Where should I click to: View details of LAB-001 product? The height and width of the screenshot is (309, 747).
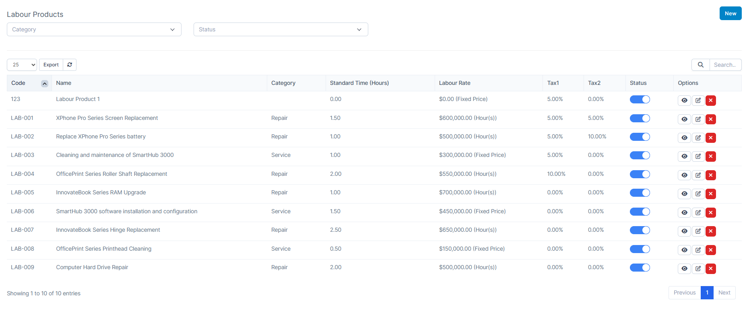684,119
